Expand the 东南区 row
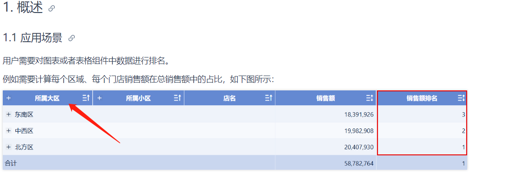The height and width of the screenshot is (185, 528). coord(8,115)
